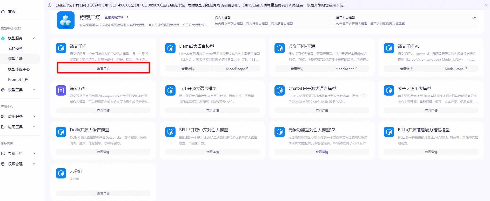View details of 百川开源大语言模型

pos(213,111)
